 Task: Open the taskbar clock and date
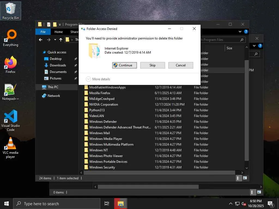click(x=256, y=204)
